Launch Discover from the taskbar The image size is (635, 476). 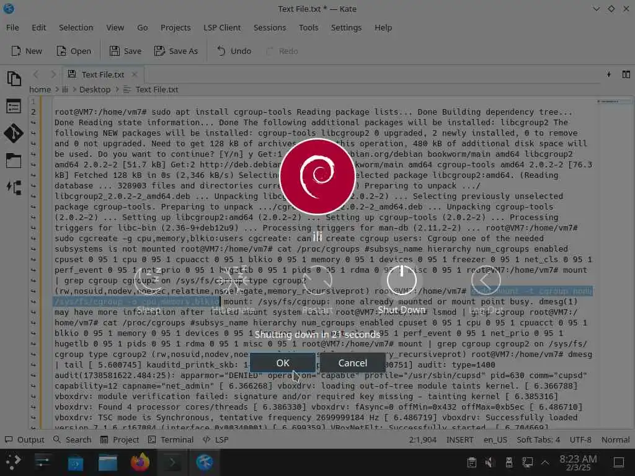coord(75,462)
